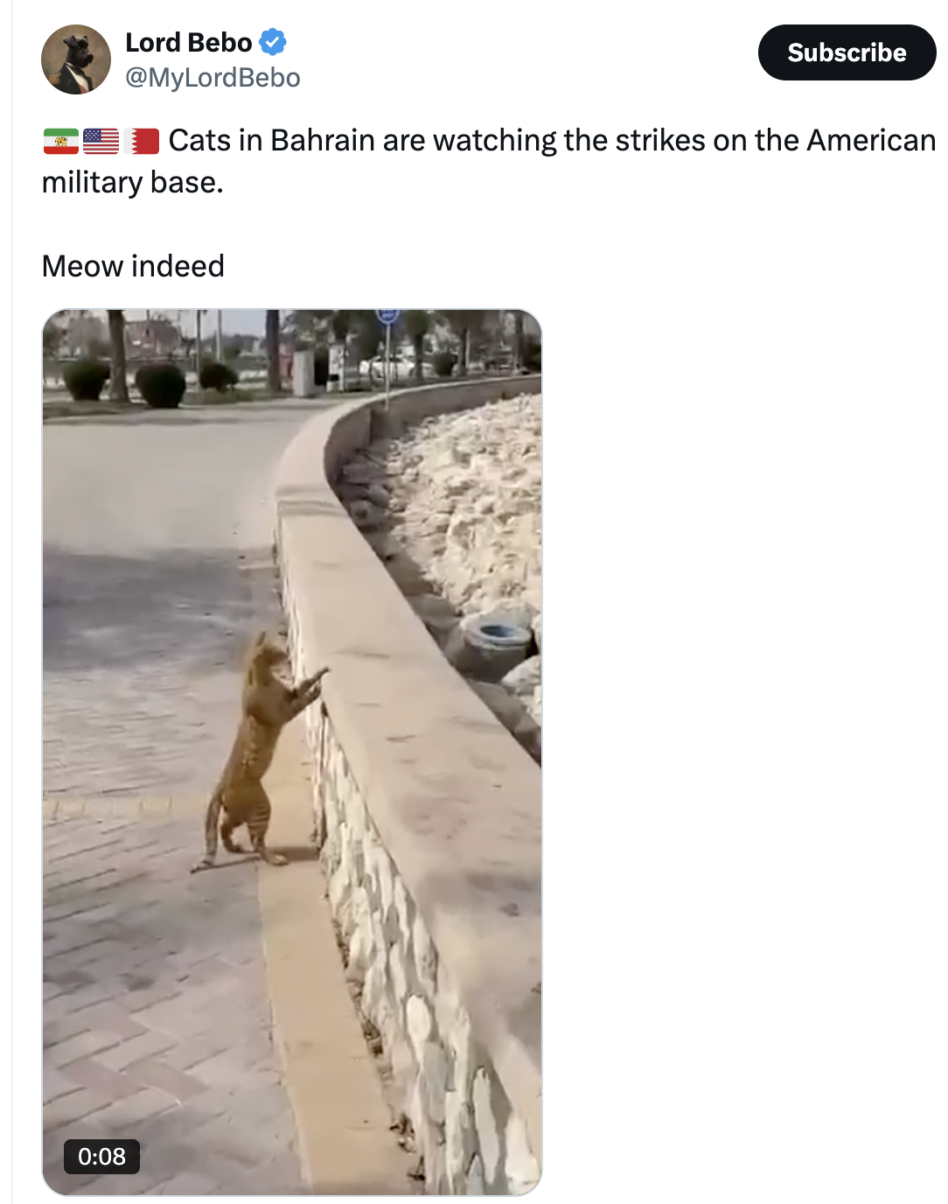This screenshot has height=1204, width=948.
Task: Click the blue verified checkmark badge
Action: [x=273, y=42]
